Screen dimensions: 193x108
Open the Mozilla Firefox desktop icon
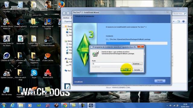[61, 5]
